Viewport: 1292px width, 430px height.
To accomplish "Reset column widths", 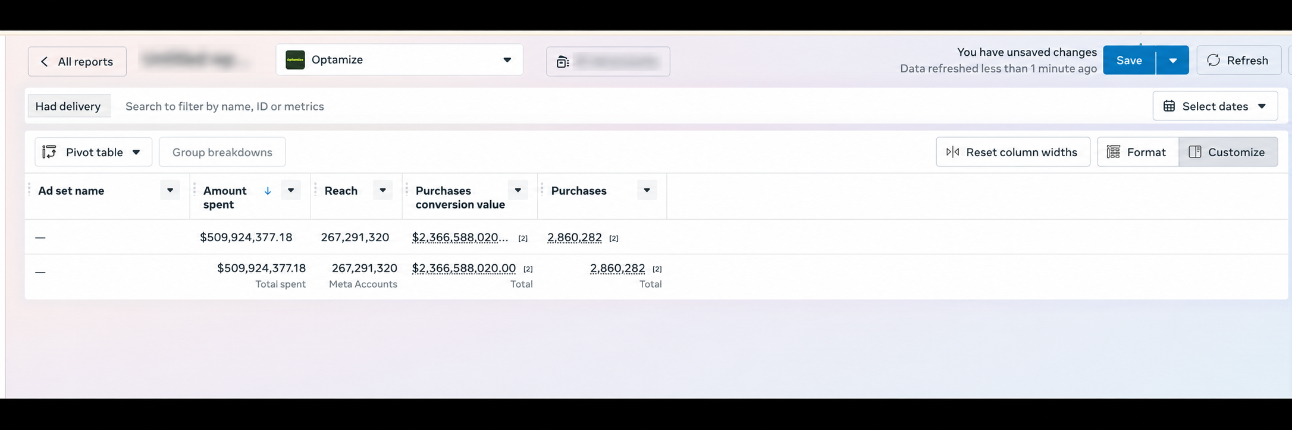I will [x=1012, y=152].
